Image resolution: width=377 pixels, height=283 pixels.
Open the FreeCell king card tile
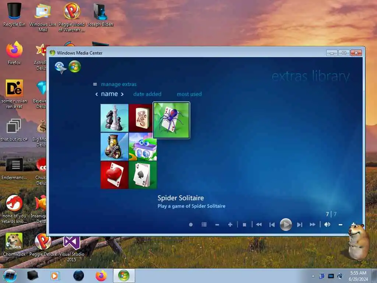pos(114,147)
